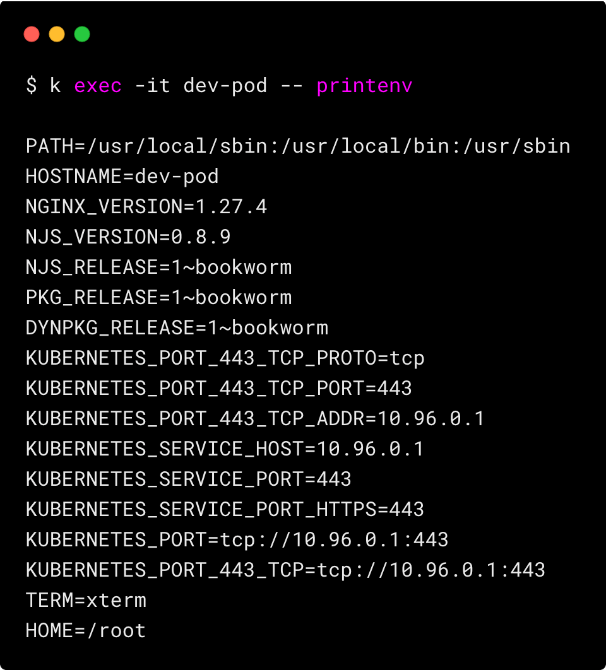Click the HOME=/root line

[86, 631]
